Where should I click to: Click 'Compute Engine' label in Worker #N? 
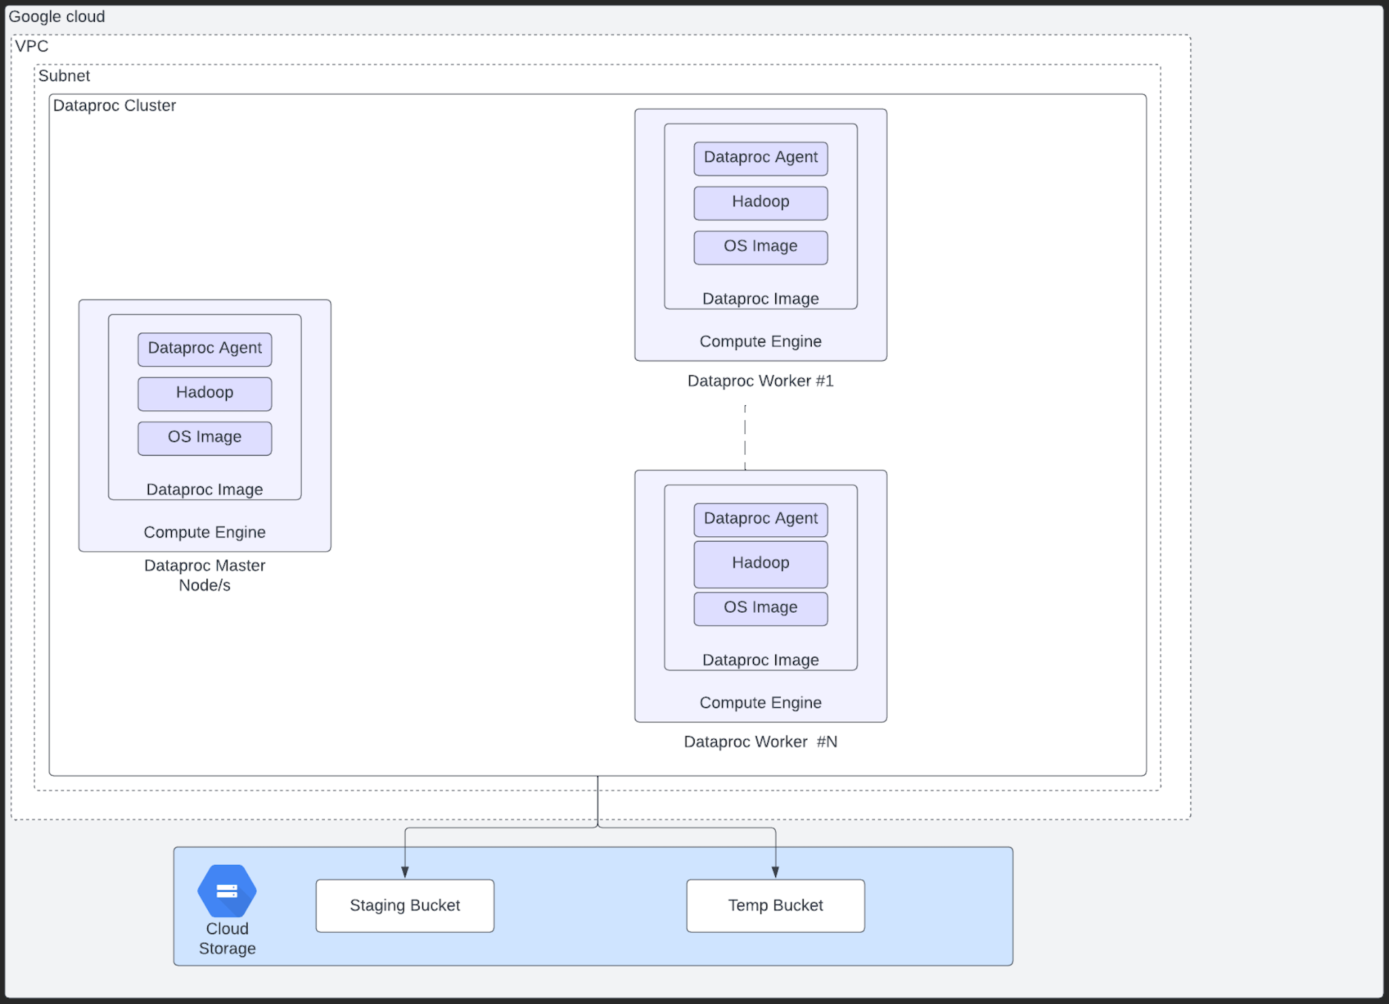[x=761, y=703]
